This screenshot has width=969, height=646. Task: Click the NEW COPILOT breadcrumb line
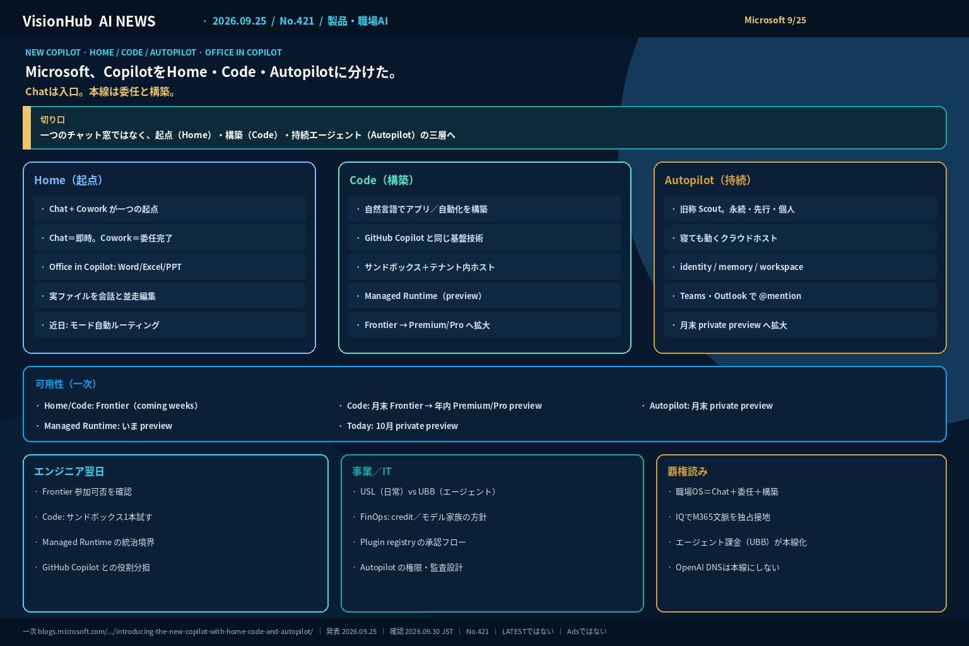pyautogui.click(x=153, y=52)
